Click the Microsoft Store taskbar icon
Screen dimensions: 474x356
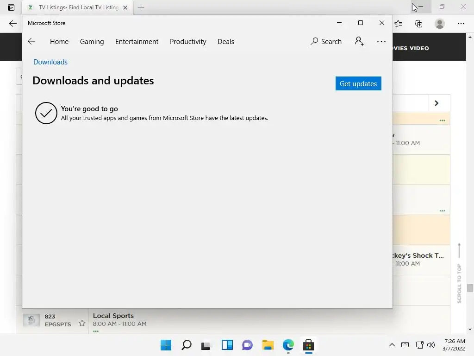tap(309, 345)
